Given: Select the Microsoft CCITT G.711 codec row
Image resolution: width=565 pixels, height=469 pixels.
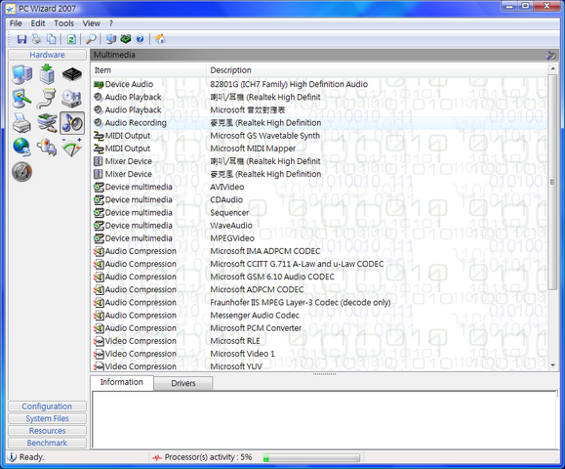Looking at the screenshot, I should (319, 264).
